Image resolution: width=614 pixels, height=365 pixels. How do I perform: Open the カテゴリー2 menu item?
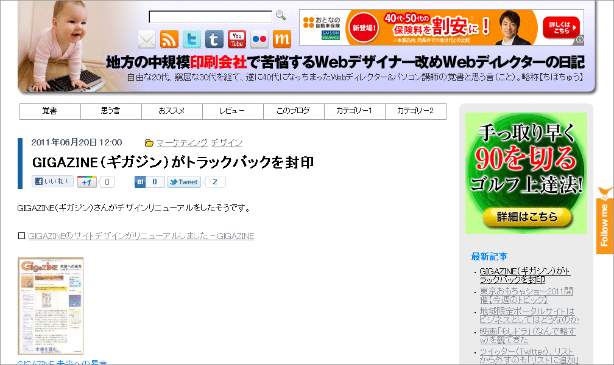coord(415,111)
